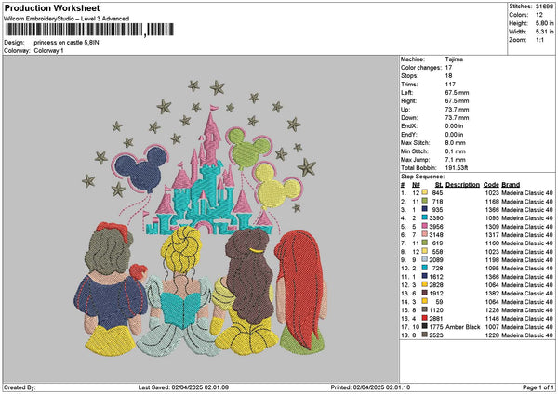Click the Left label in machine info
Screen dimensions: 558x394
[x=407, y=93]
